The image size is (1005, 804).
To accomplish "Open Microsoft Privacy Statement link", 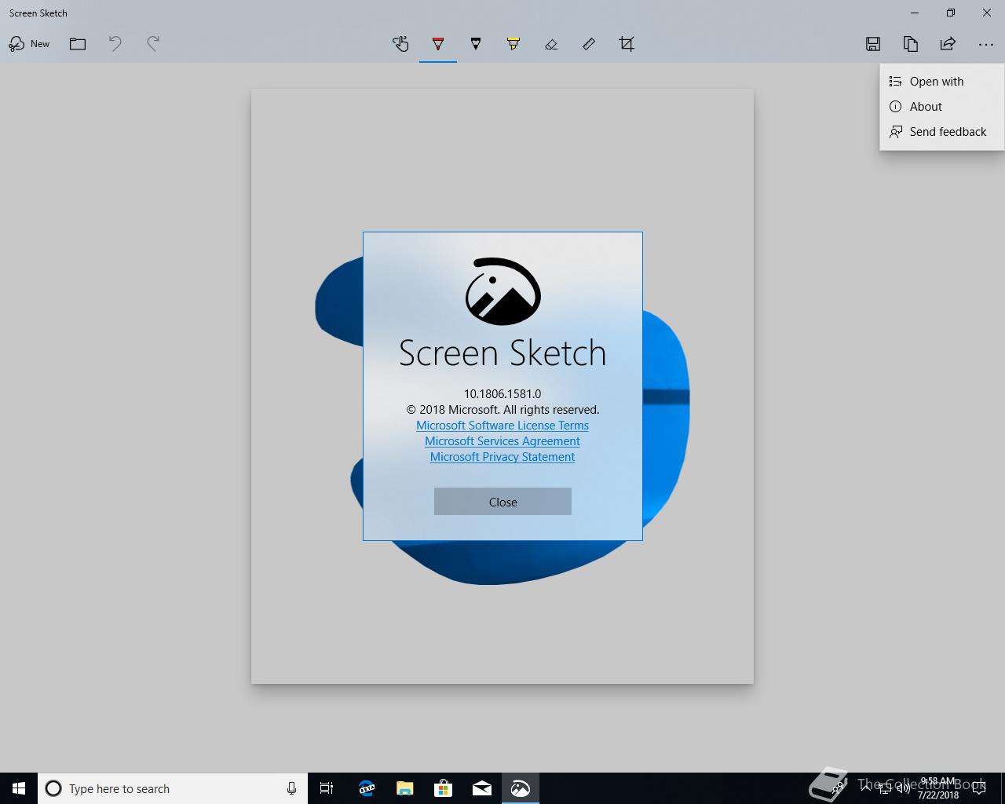I will pyautogui.click(x=502, y=457).
